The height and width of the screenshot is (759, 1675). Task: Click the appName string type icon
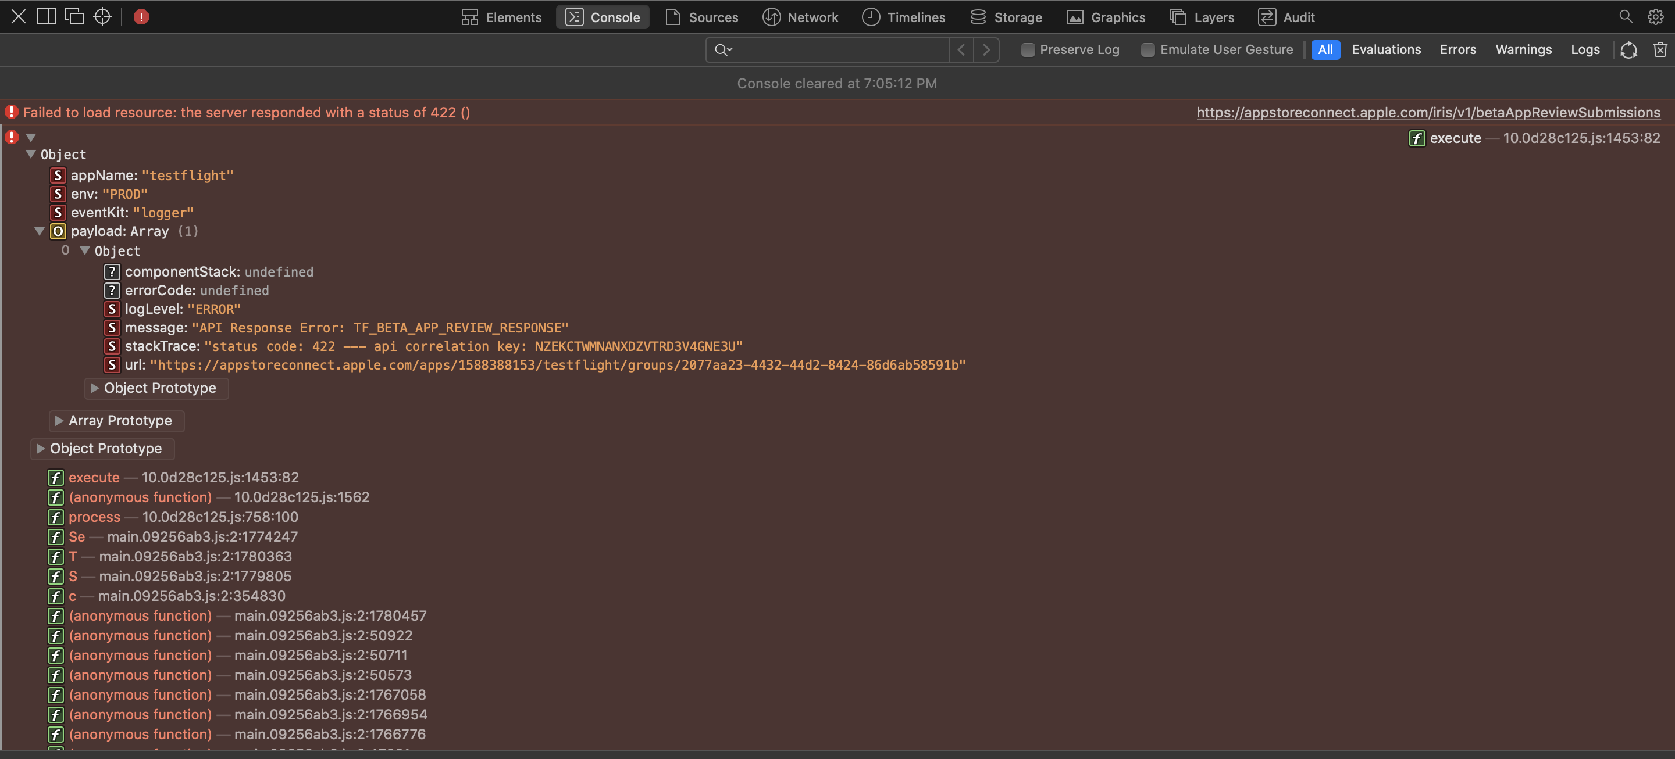pos(58,176)
